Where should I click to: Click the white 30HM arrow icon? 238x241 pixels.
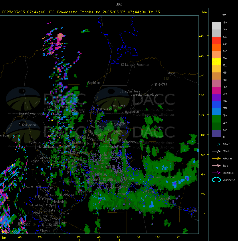pos(216,151)
